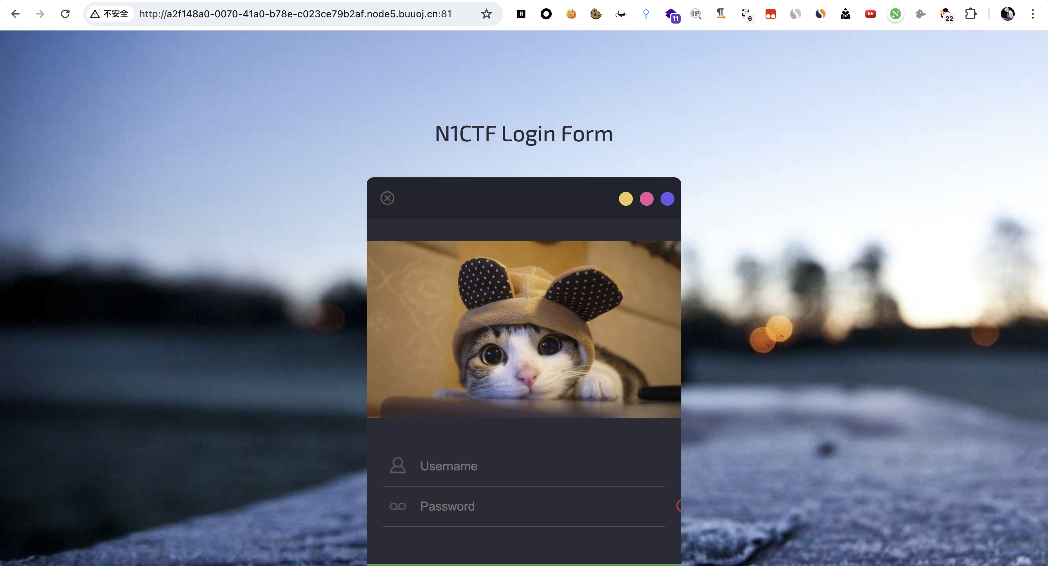Open the extensions puzzle-piece menu
Screen dimensions: 1048x566
tap(971, 14)
